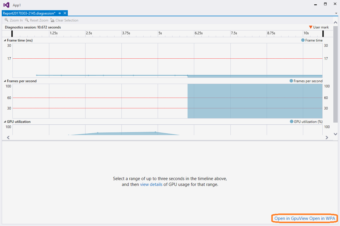The image size is (340, 226).
Task: Click the Clear Selection icon
Action: click(x=52, y=20)
